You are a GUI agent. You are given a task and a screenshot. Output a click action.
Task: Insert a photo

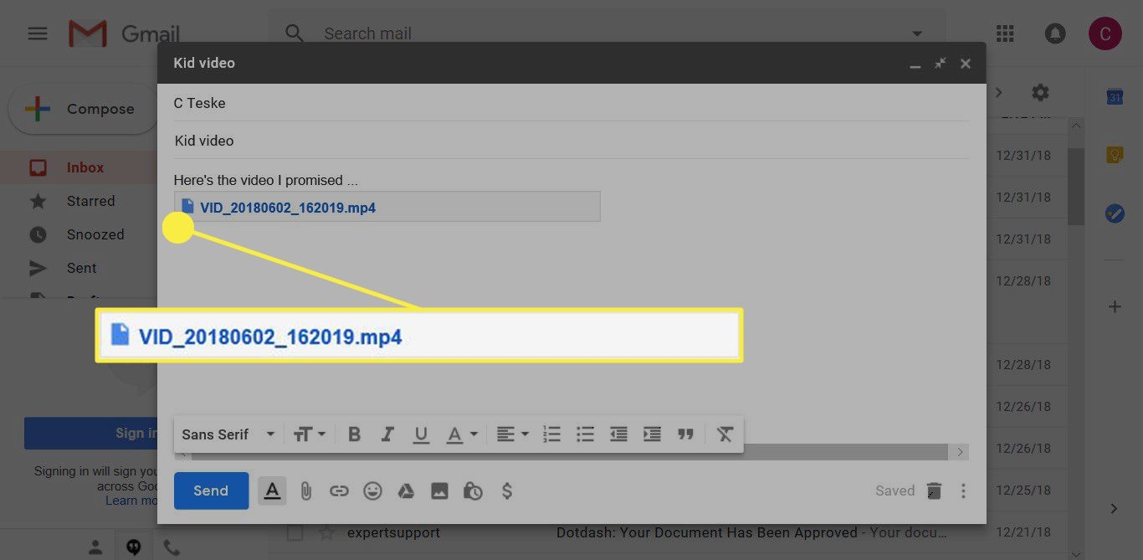click(439, 491)
